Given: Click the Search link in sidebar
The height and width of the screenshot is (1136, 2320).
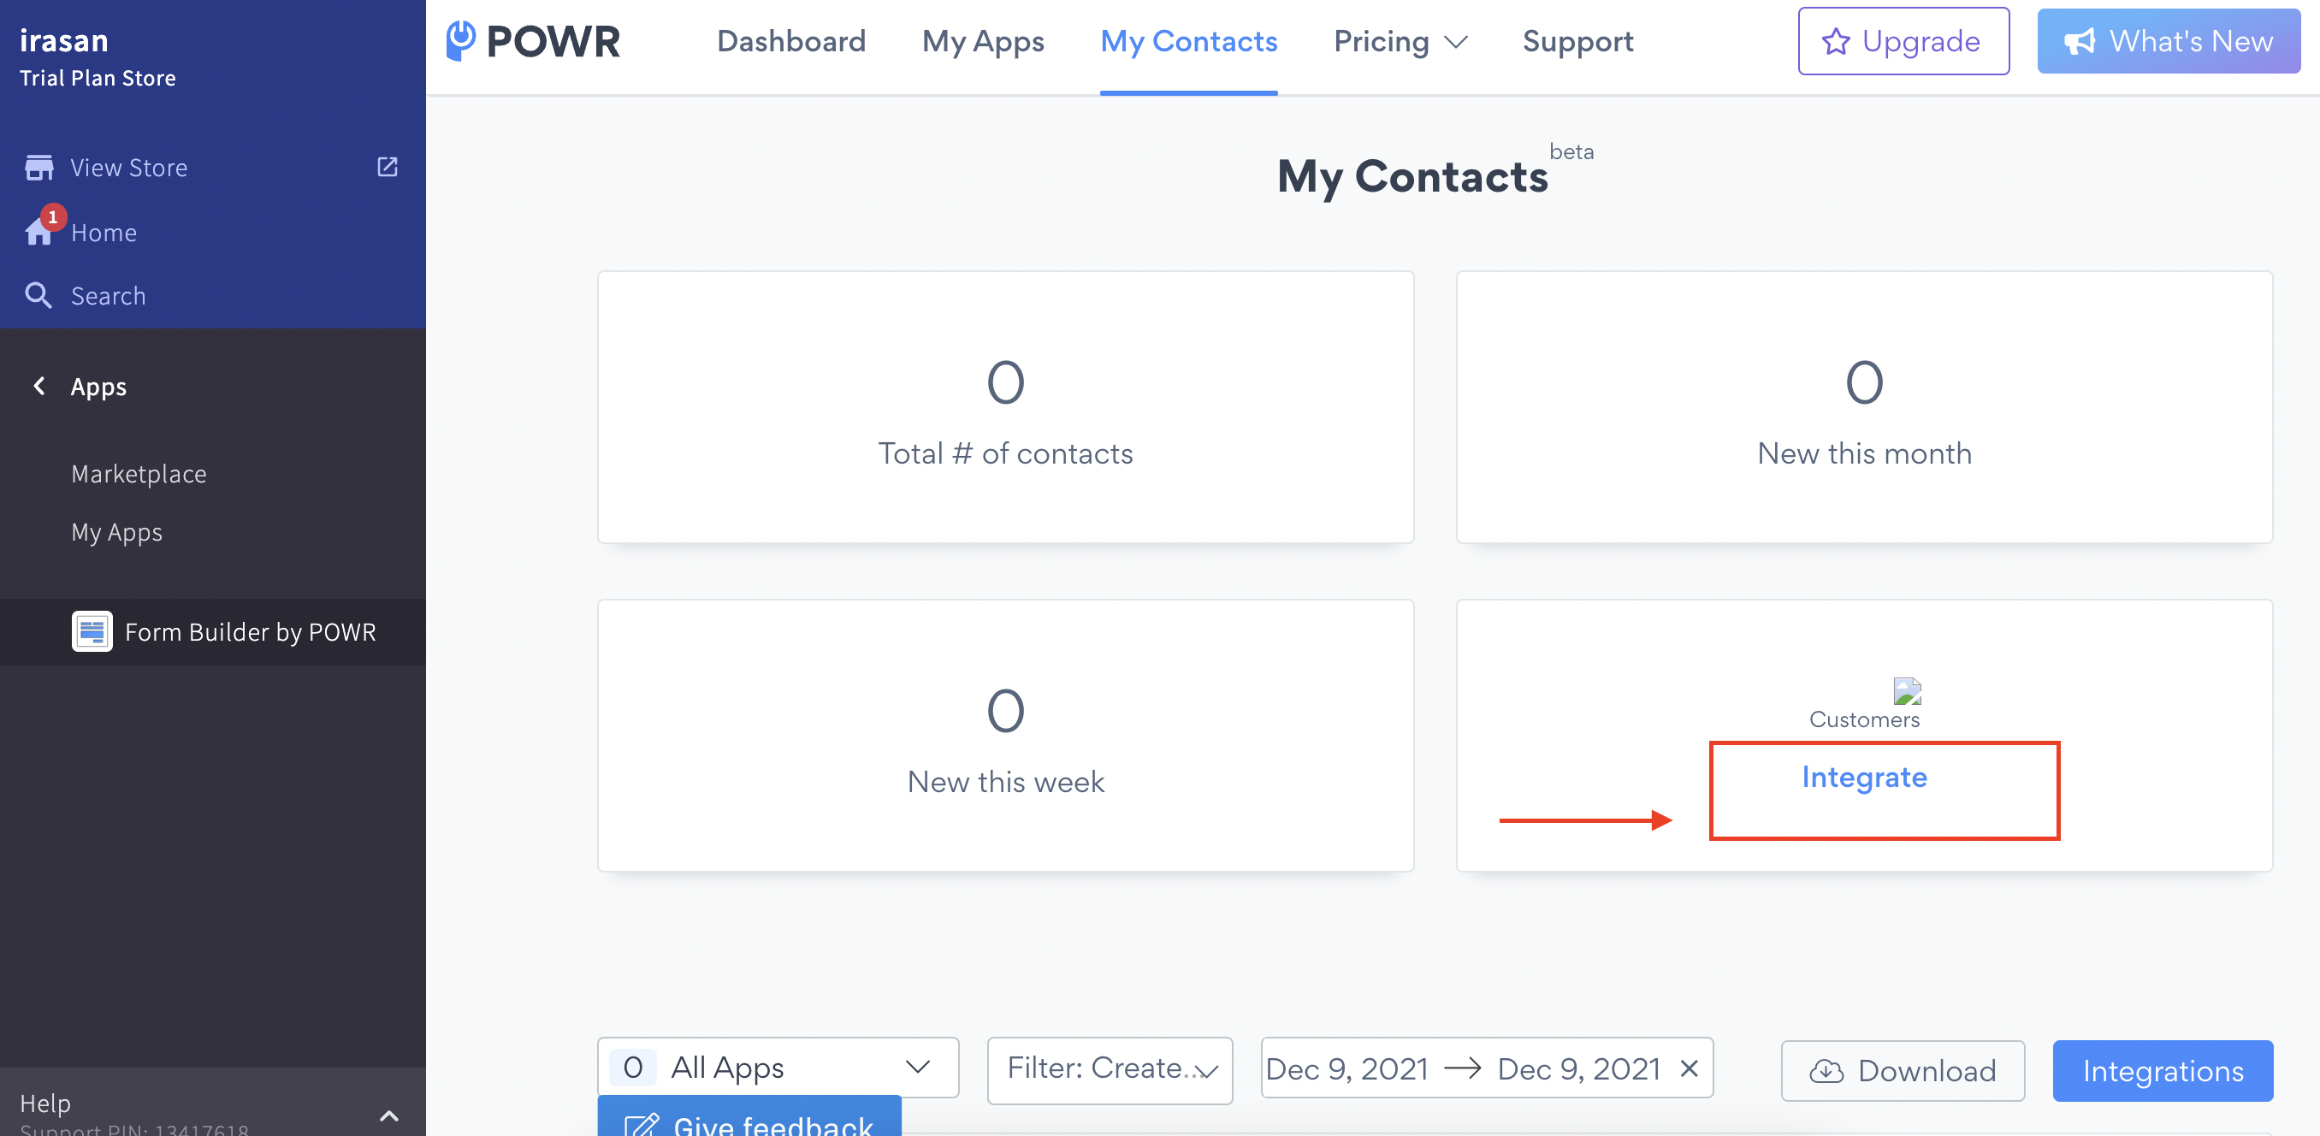Looking at the screenshot, I should pos(108,295).
